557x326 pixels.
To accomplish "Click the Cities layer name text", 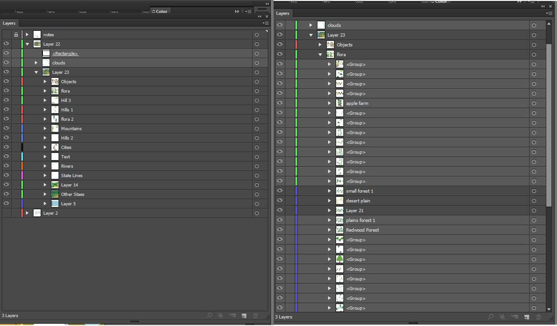I will coord(66,147).
